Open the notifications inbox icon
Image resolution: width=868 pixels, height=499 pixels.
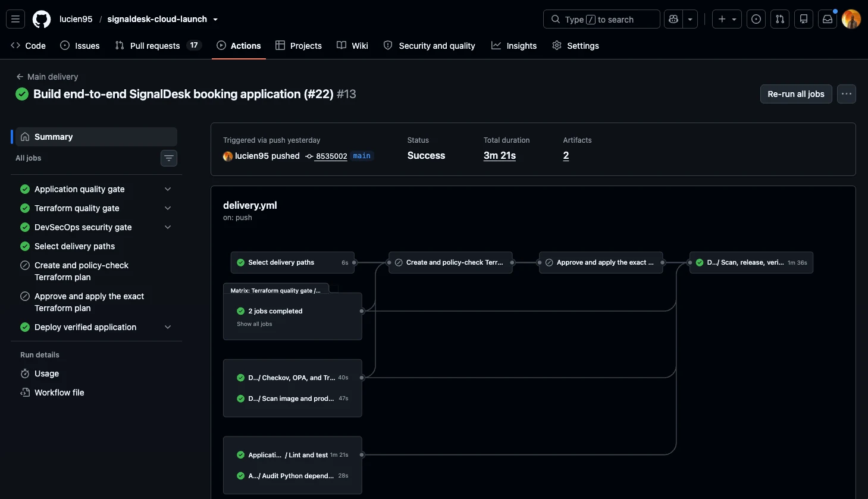(828, 19)
